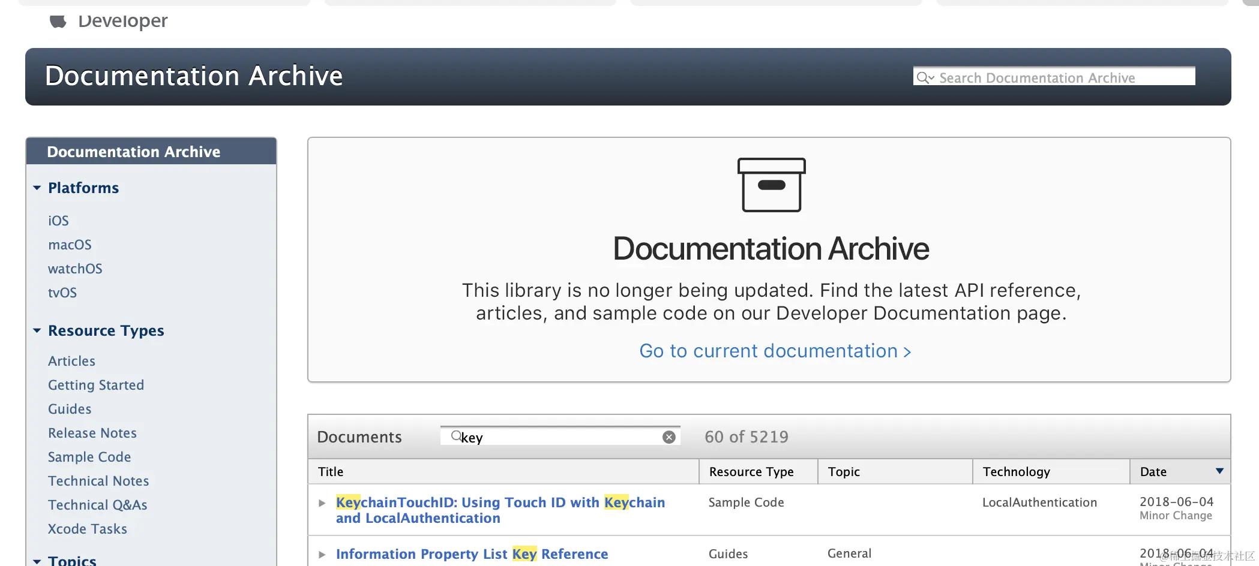Click '2018-06-04' date in KeychainTouchID row

pos(1176,501)
